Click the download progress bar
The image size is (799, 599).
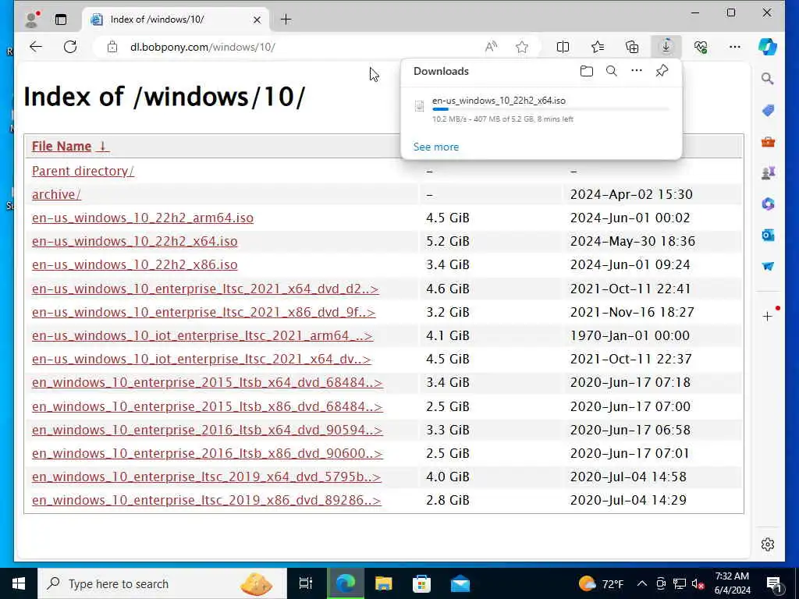click(x=550, y=109)
